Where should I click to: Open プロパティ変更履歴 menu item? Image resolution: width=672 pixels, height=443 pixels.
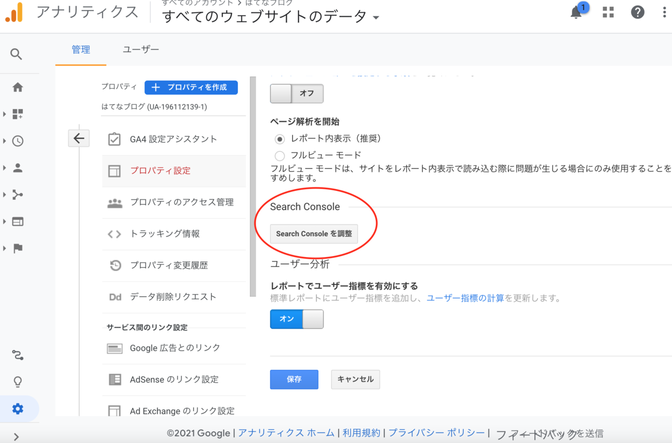(174, 265)
